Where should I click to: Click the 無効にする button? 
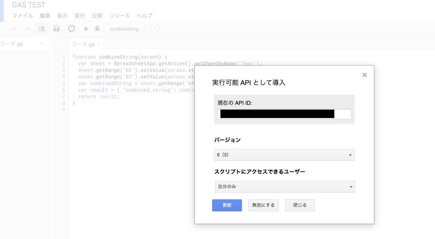(264, 205)
